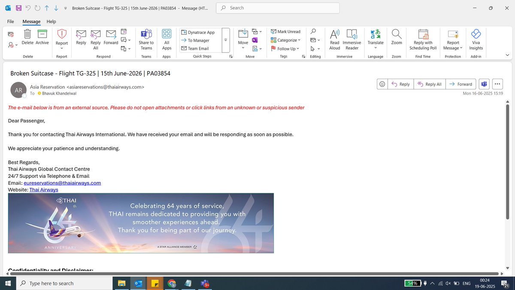Open the Follow Up flag dropdown
Screen dimensions: 515x290
tap(286, 49)
